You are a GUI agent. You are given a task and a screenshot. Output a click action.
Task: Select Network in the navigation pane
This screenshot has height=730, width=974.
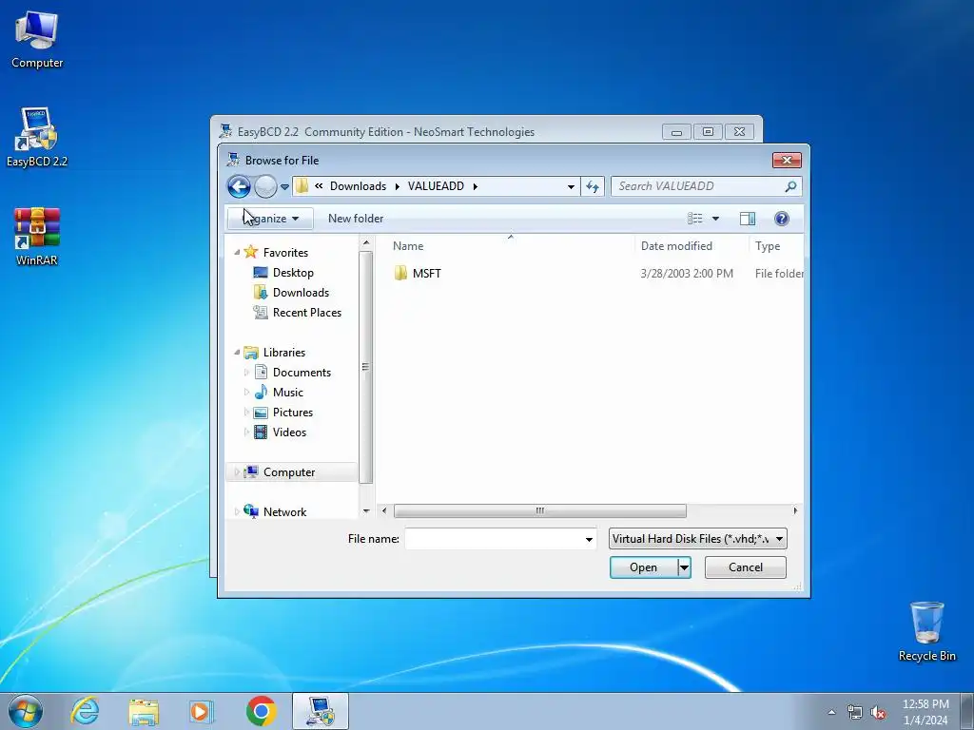[x=284, y=512]
